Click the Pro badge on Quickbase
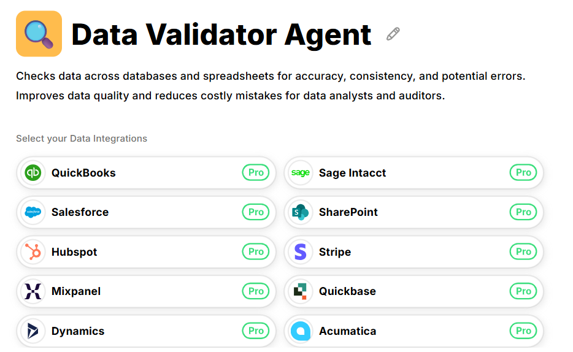The width and height of the screenshot is (573, 352). (523, 291)
